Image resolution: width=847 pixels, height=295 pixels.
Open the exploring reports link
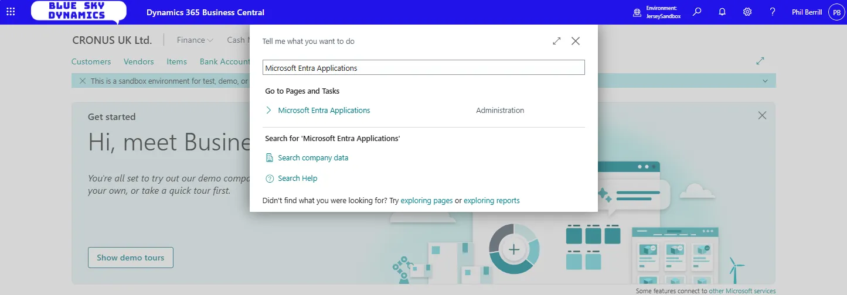pyautogui.click(x=492, y=200)
